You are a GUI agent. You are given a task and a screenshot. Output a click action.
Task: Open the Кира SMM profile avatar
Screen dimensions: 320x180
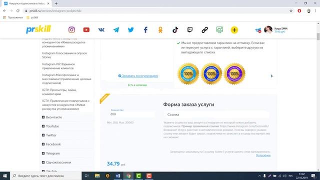tap(268, 30)
